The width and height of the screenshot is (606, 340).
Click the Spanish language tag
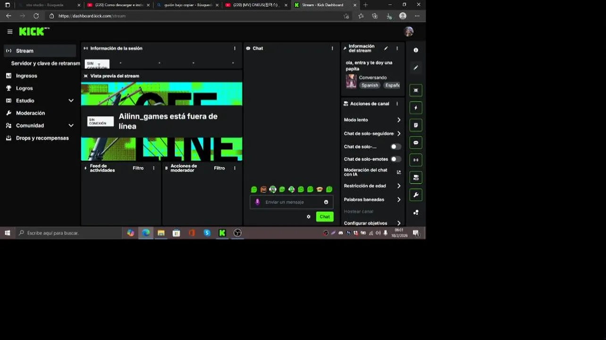click(370, 85)
